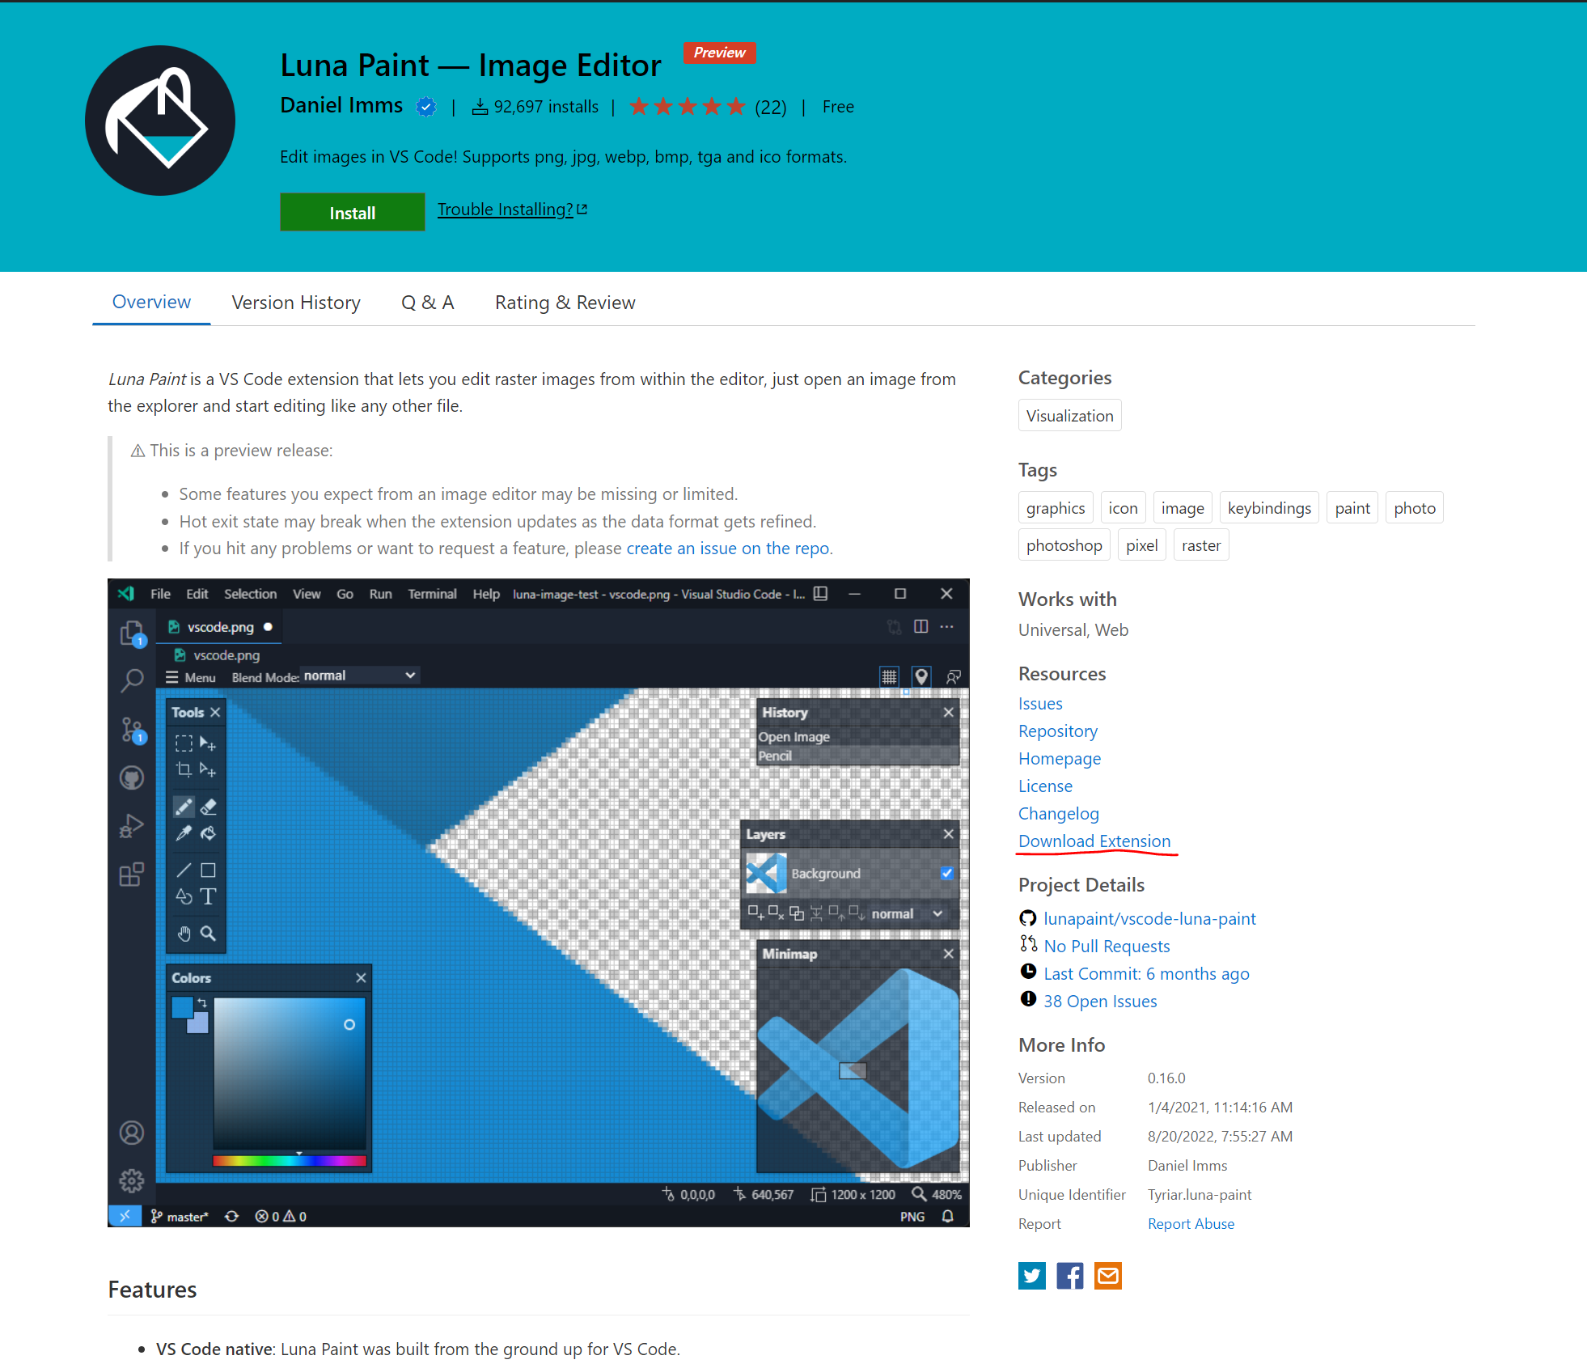Click the five-star rating (22)

pyautogui.click(x=708, y=107)
